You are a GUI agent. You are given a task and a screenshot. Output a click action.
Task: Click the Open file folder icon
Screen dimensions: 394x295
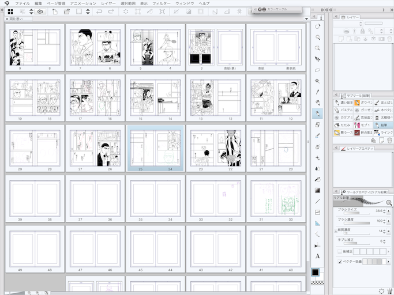pos(66,12)
